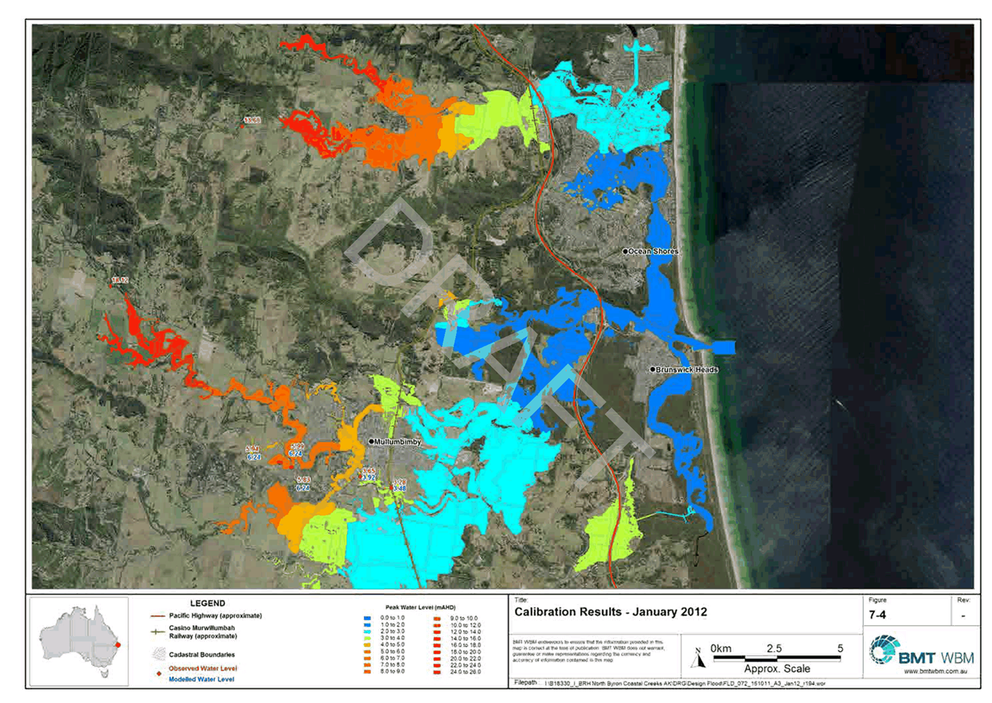
Task: Click the Casino Murwillumbah Railway line symbol
Action: coord(157,632)
